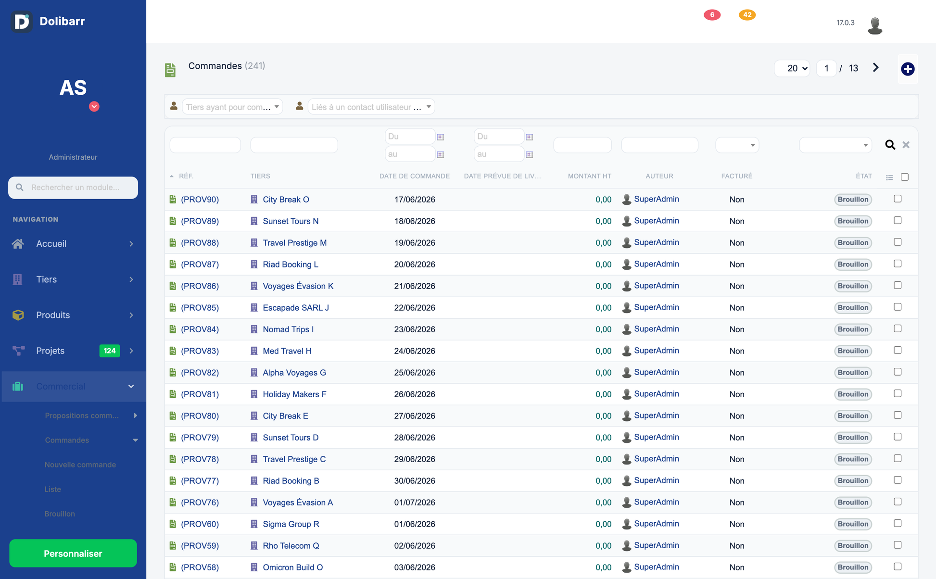The width and height of the screenshot is (936, 579).
Task: Click the Réf. filter input field
Action: (205, 145)
